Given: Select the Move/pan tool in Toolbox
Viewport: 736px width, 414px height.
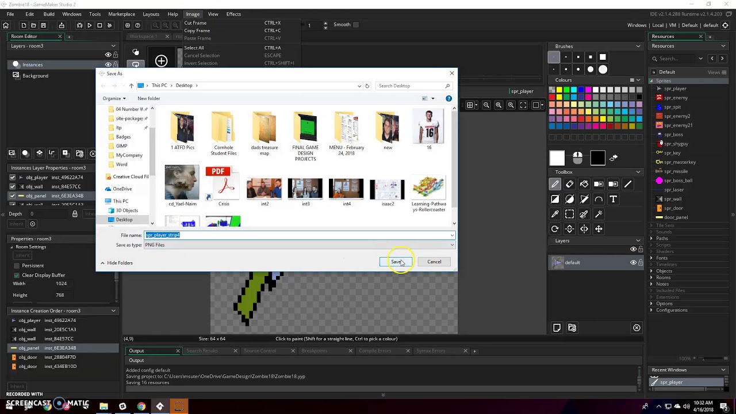Looking at the screenshot, I should 599,229.
